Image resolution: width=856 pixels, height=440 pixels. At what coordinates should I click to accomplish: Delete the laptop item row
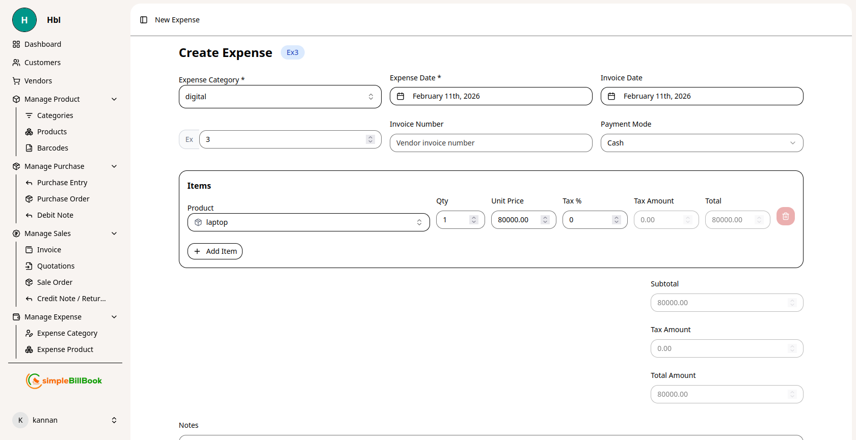tap(785, 216)
